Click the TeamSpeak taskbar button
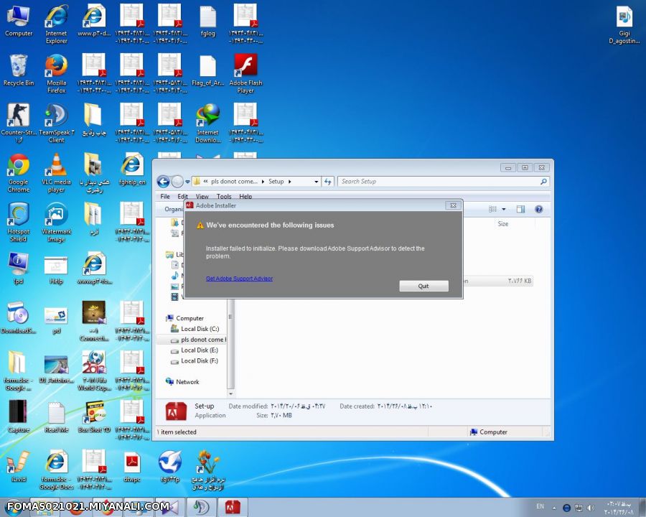 click(201, 507)
